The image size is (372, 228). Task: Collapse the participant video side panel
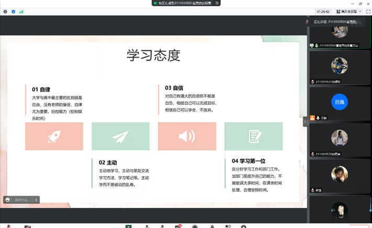[305, 122]
